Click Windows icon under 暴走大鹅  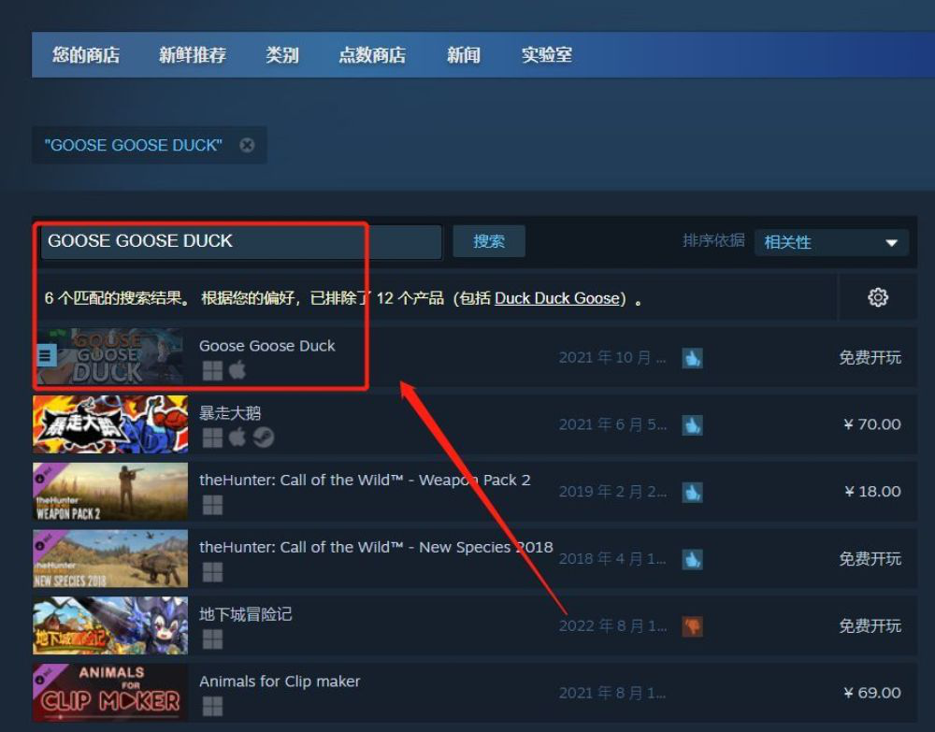[212, 438]
